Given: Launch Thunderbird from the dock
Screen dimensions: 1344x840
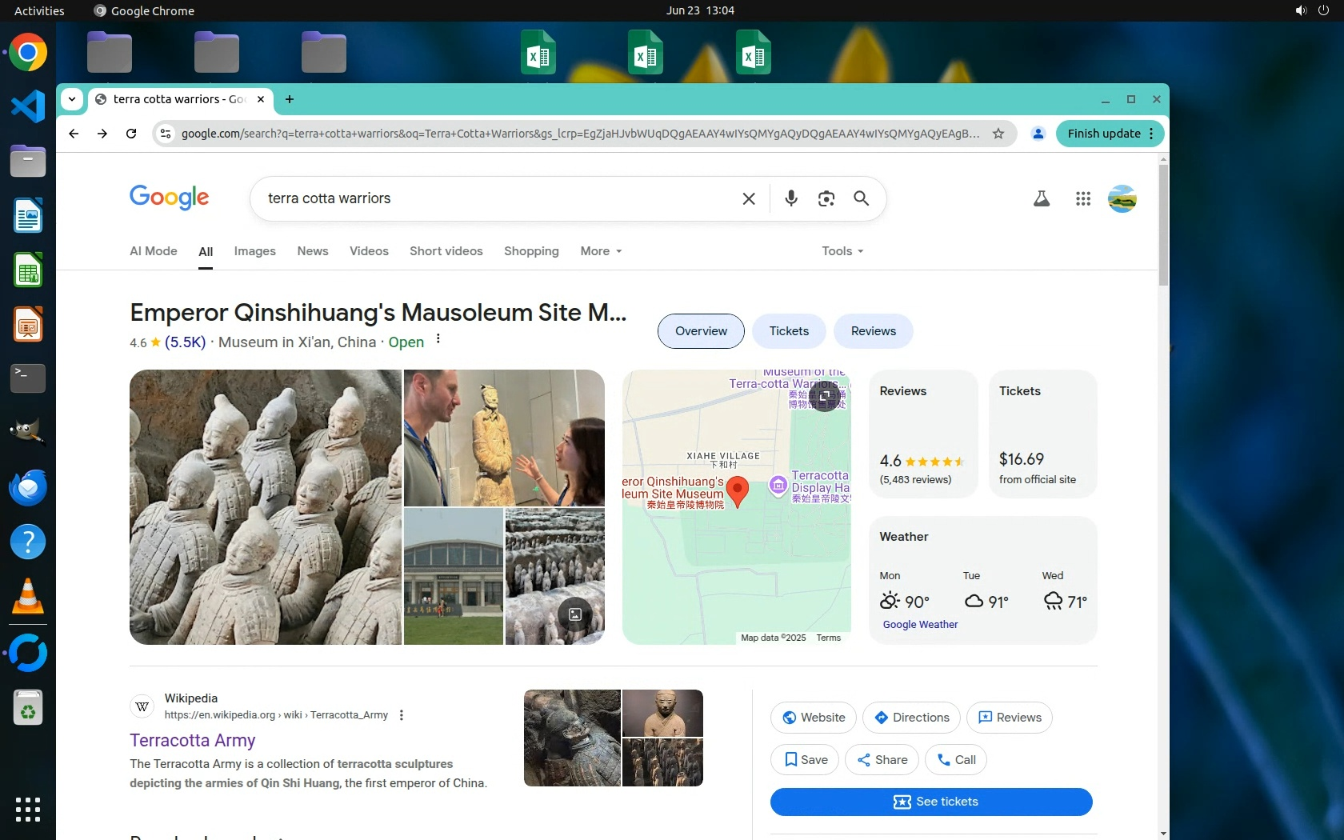Looking at the screenshot, I should 28,487.
